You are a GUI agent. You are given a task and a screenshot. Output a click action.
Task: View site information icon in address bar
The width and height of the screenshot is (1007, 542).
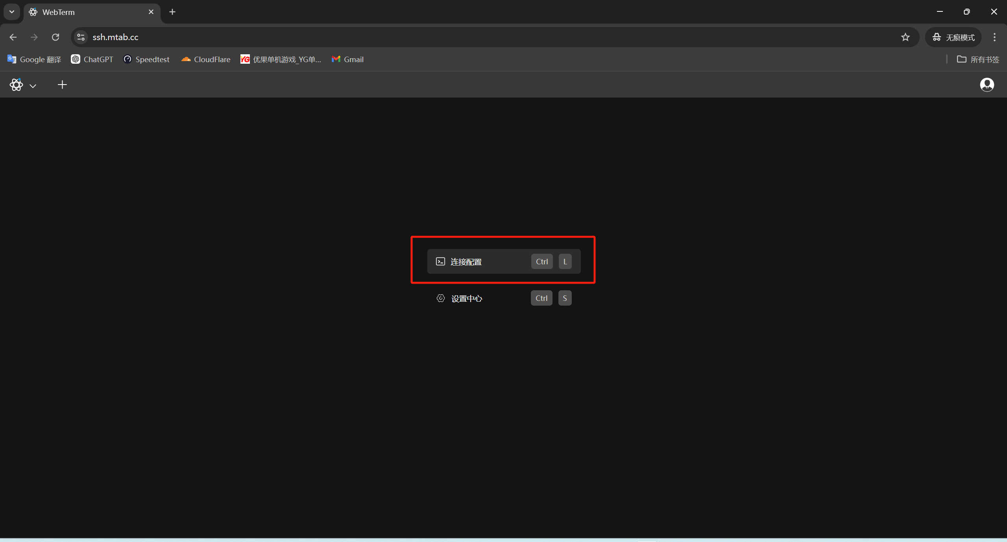81,37
